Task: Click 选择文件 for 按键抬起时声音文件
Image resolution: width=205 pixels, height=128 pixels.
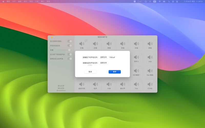Action: point(104,63)
